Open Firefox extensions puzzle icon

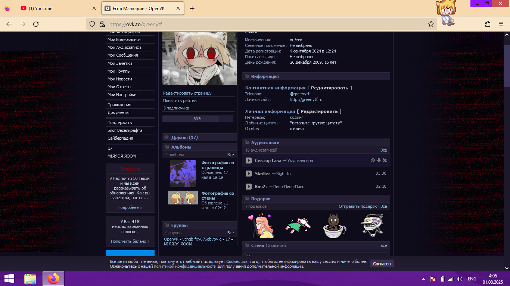[x=488, y=24]
